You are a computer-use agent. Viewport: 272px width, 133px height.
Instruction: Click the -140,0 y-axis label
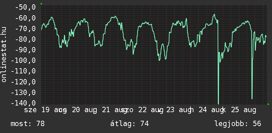(x=23, y=103)
